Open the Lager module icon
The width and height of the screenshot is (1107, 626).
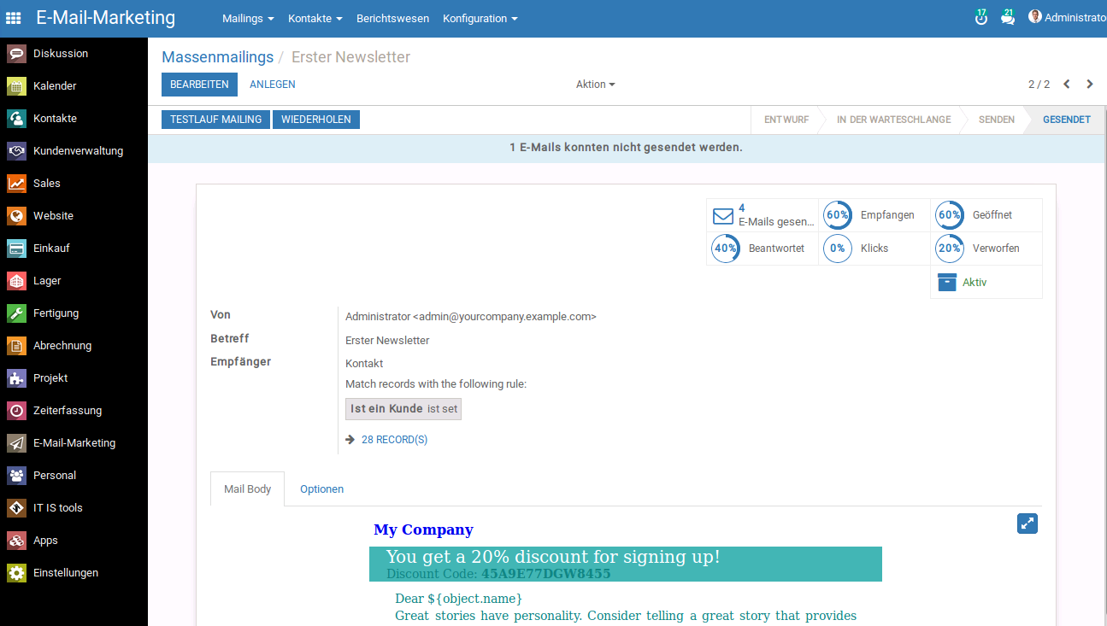click(17, 281)
